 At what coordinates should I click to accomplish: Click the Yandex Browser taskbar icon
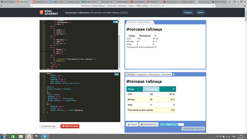pyautogui.click(x=29, y=136)
